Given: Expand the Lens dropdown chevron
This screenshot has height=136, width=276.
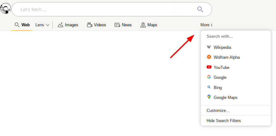Looking at the screenshot, I should pos(48,25).
